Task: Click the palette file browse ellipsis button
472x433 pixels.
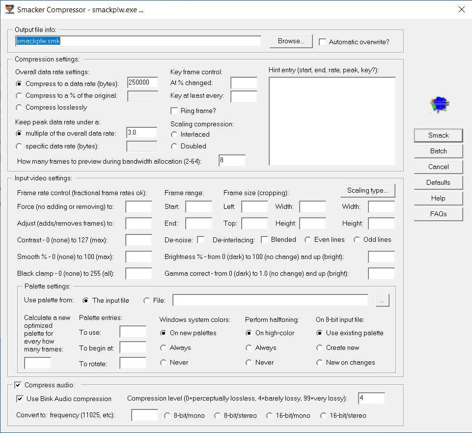Action: tap(382, 300)
